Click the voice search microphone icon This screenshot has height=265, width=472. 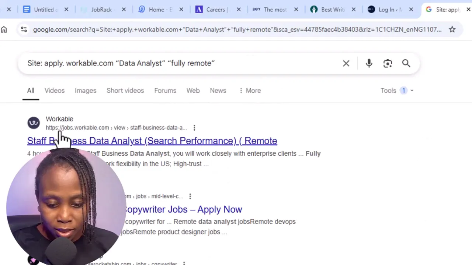369,63
